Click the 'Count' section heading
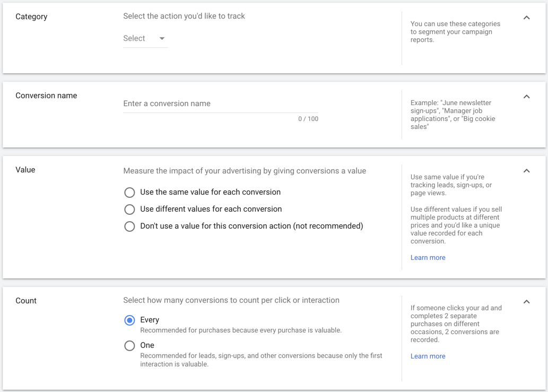Screen dimensions: 548x392 (26, 301)
